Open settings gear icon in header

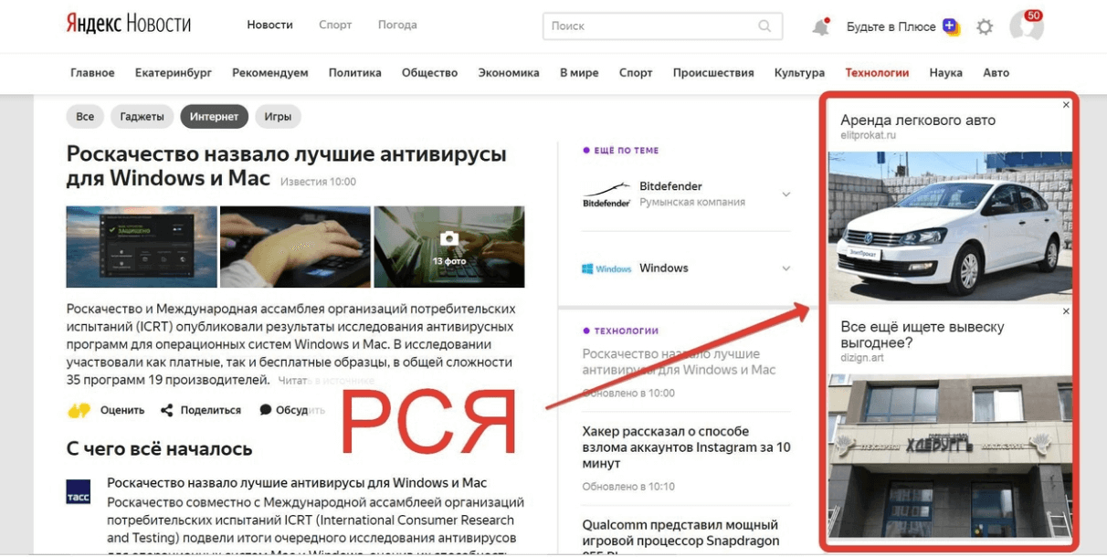(x=984, y=27)
